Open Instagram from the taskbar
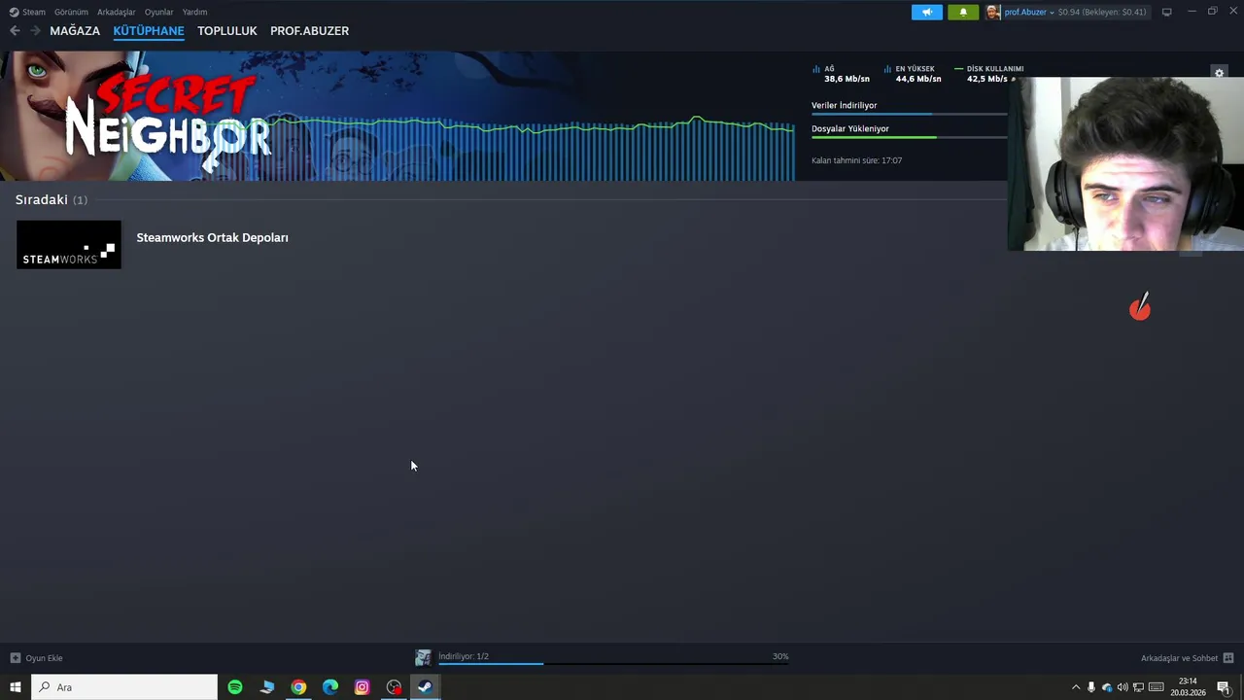The height and width of the screenshot is (700, 1244). [362, 687]
